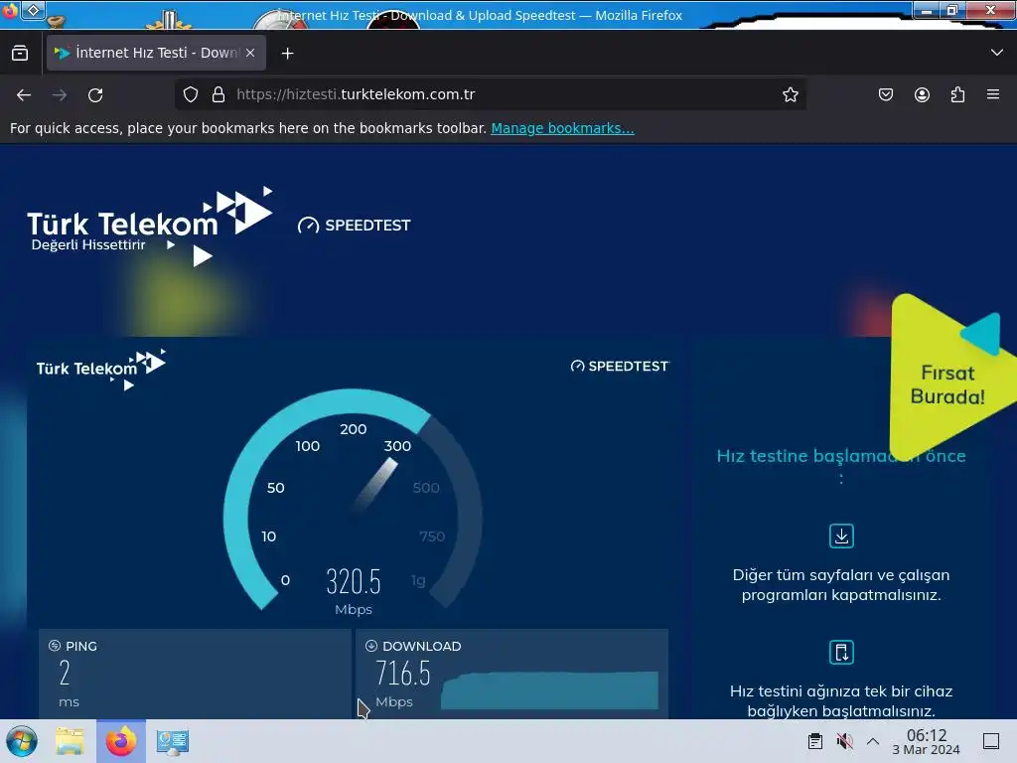
Task: Go back to the previous page
Action: pyautogui.click(x=24, y=94)
